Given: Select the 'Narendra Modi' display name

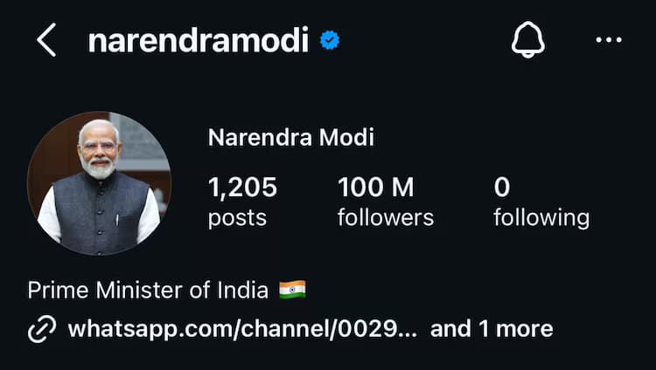Looking at the screenshot, I should point(290,137).
